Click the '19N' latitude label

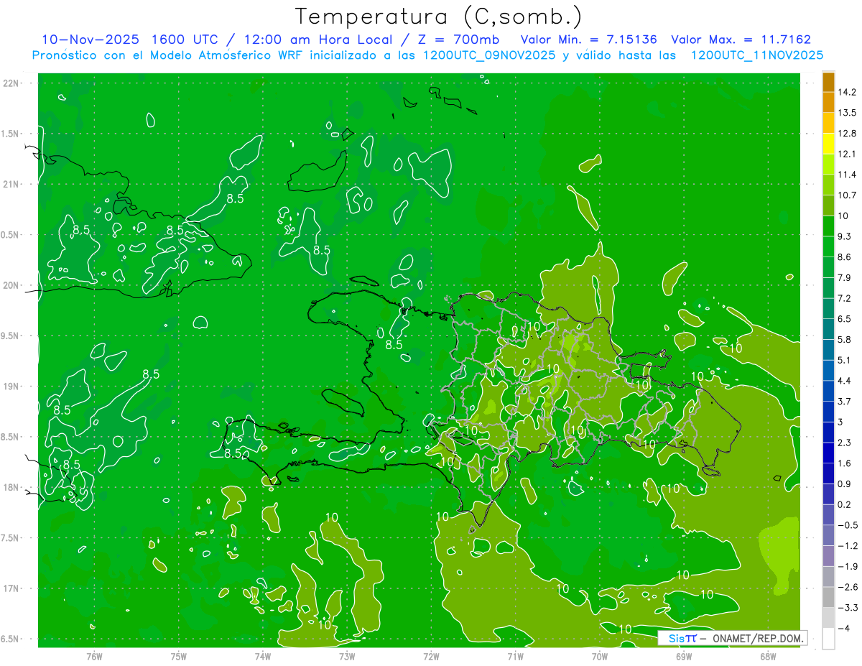12,387
